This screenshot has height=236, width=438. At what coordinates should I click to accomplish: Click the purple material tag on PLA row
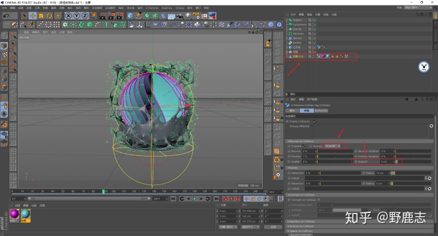coord(324,56)
